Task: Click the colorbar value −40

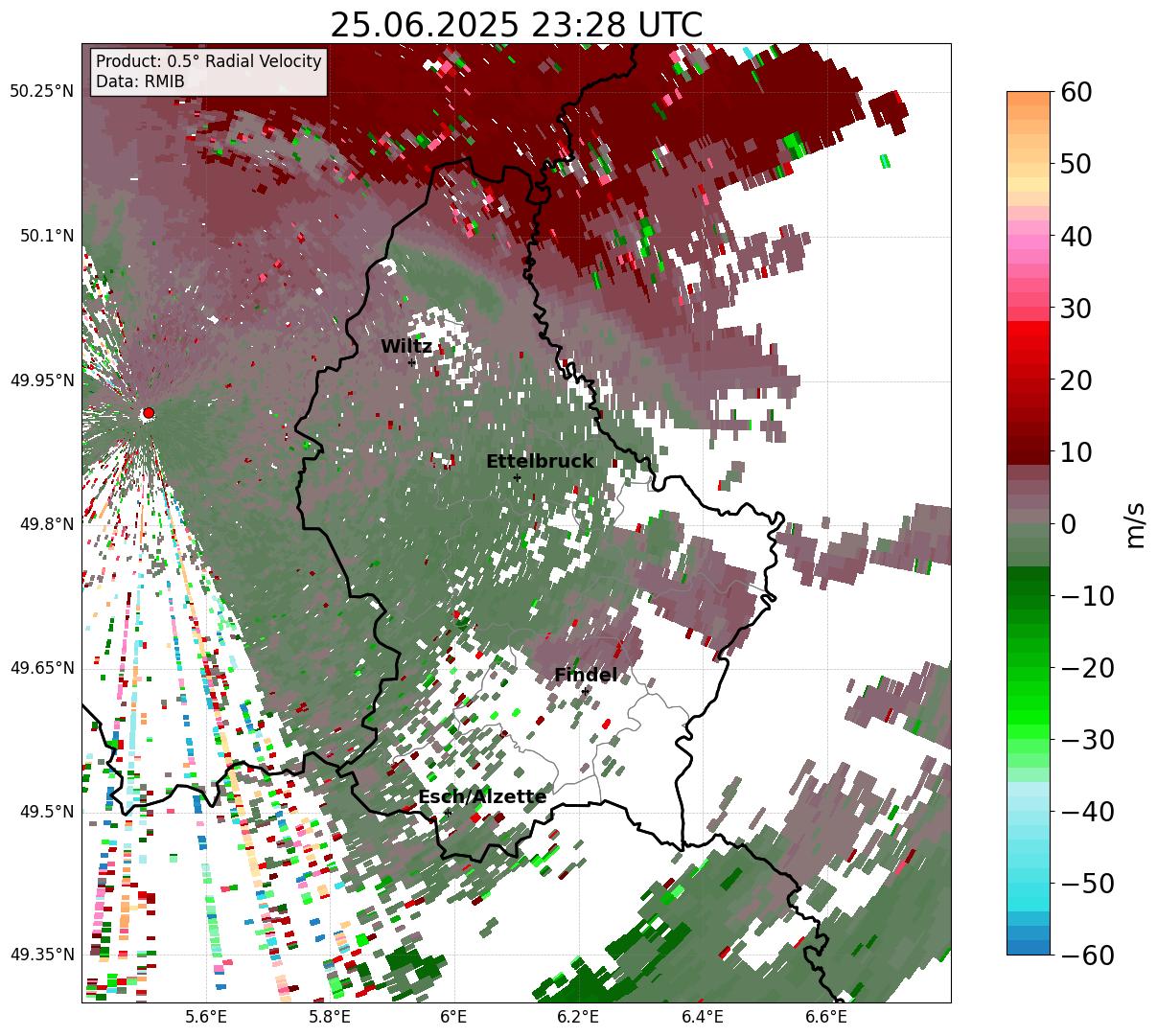Action: point(1086,811)
